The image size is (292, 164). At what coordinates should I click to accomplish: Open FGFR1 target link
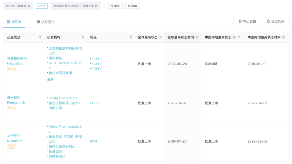point(97,59)
